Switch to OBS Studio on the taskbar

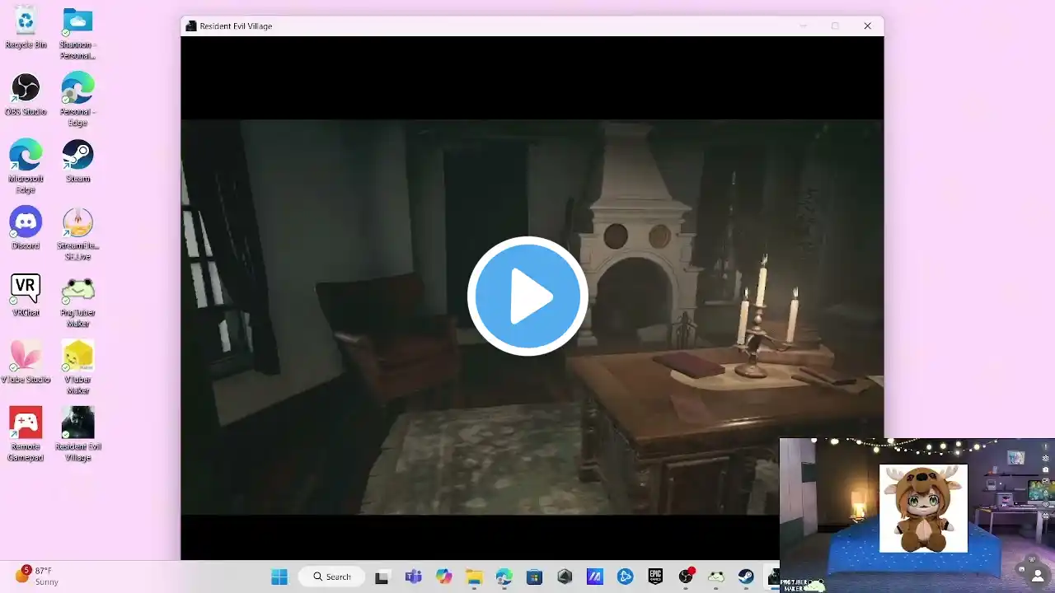click(686, 577)
